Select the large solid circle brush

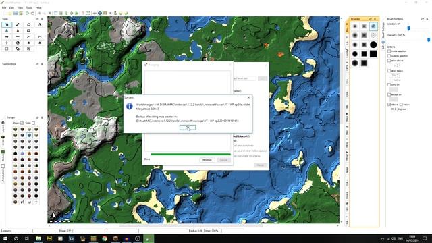373,45
